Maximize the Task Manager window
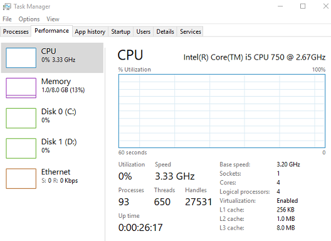 [x=303, y=6]
